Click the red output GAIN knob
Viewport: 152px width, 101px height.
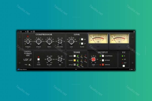[93, 59]
